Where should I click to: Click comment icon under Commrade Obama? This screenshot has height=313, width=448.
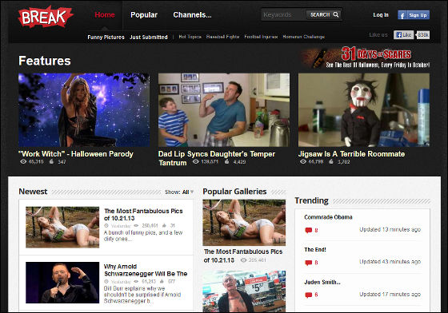(x=308, y=230)
